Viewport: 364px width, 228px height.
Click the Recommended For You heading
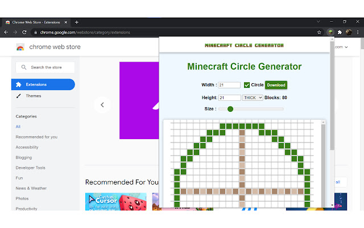(122, 182)
